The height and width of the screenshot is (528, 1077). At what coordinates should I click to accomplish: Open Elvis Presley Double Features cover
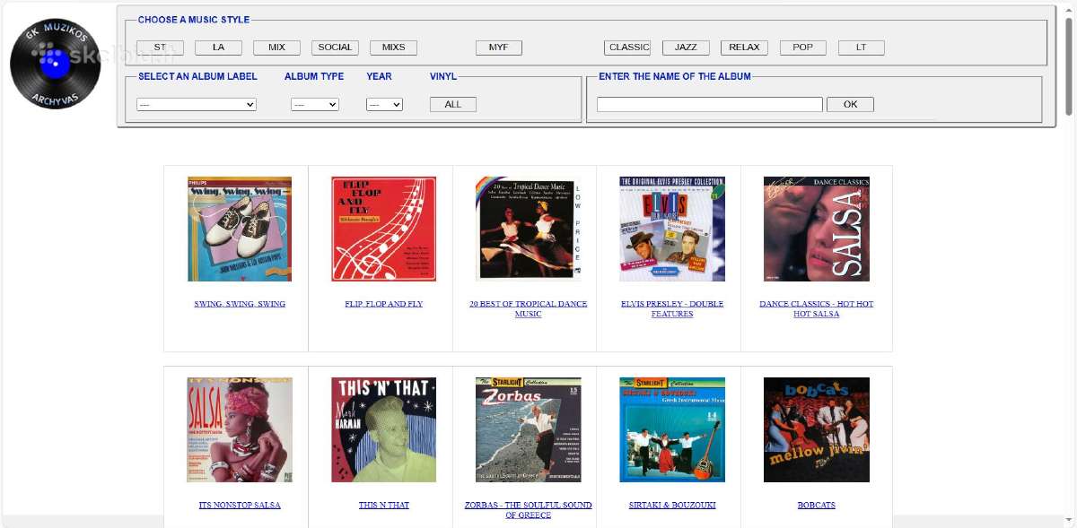tap(672, 229)
